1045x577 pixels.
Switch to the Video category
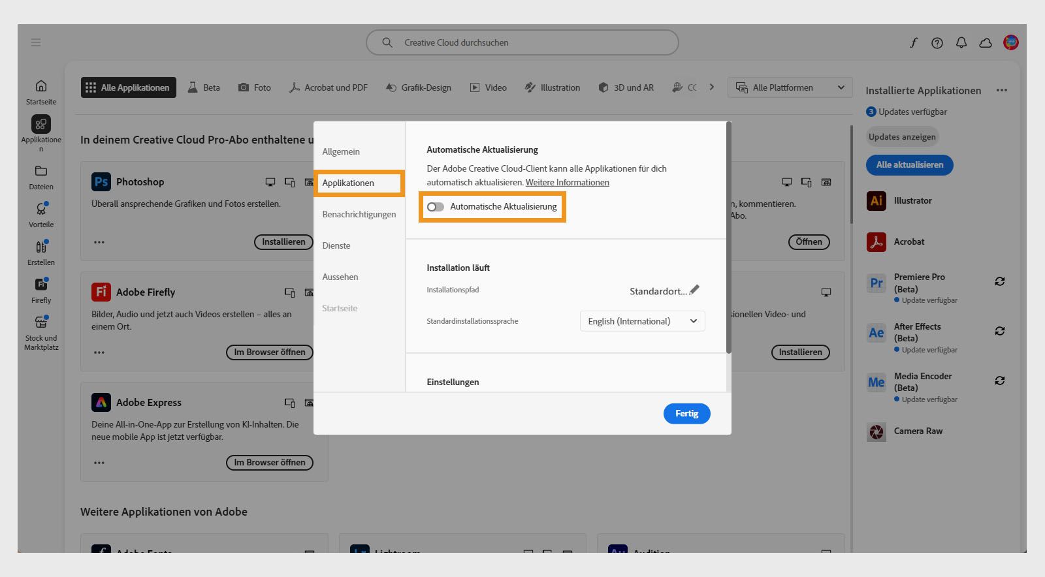[x=489, y=87]
